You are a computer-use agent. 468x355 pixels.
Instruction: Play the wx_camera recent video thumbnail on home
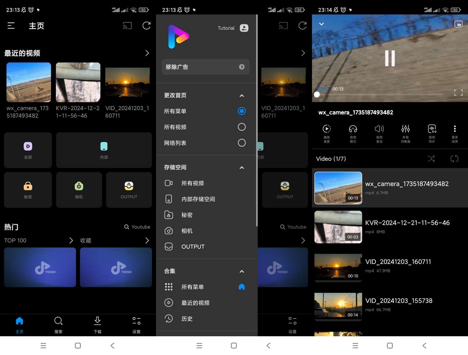pos(29,82)
